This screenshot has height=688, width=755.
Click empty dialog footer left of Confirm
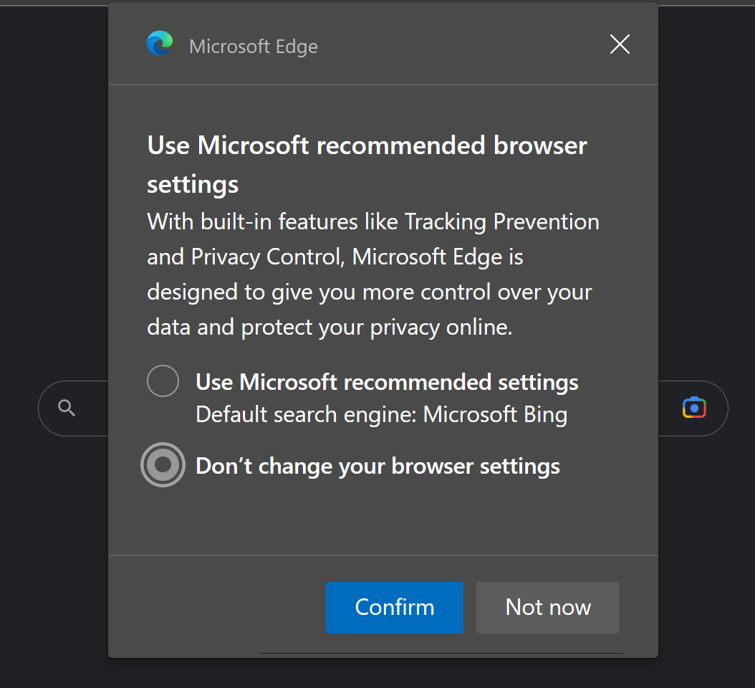216,607
